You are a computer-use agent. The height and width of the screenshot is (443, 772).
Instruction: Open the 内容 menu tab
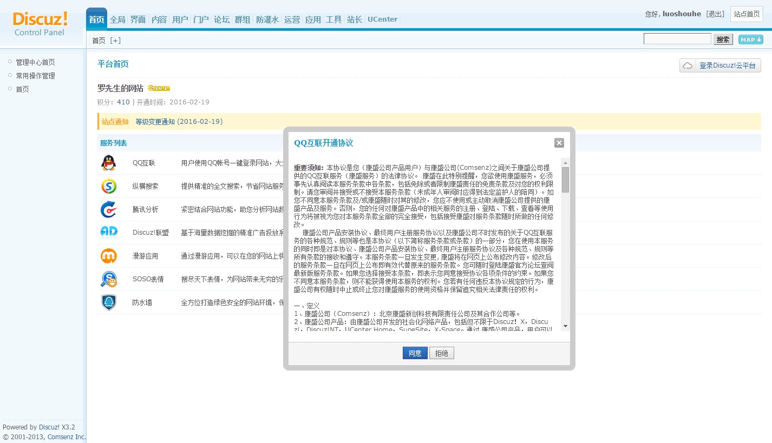pos(159,19)
